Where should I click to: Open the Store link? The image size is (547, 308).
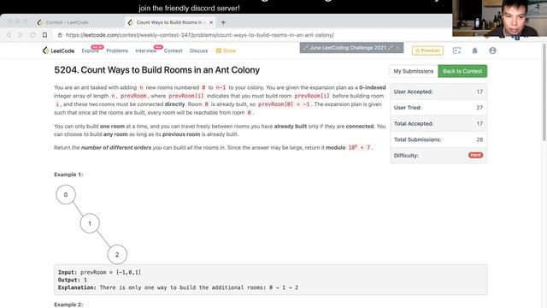coord(226,50)
